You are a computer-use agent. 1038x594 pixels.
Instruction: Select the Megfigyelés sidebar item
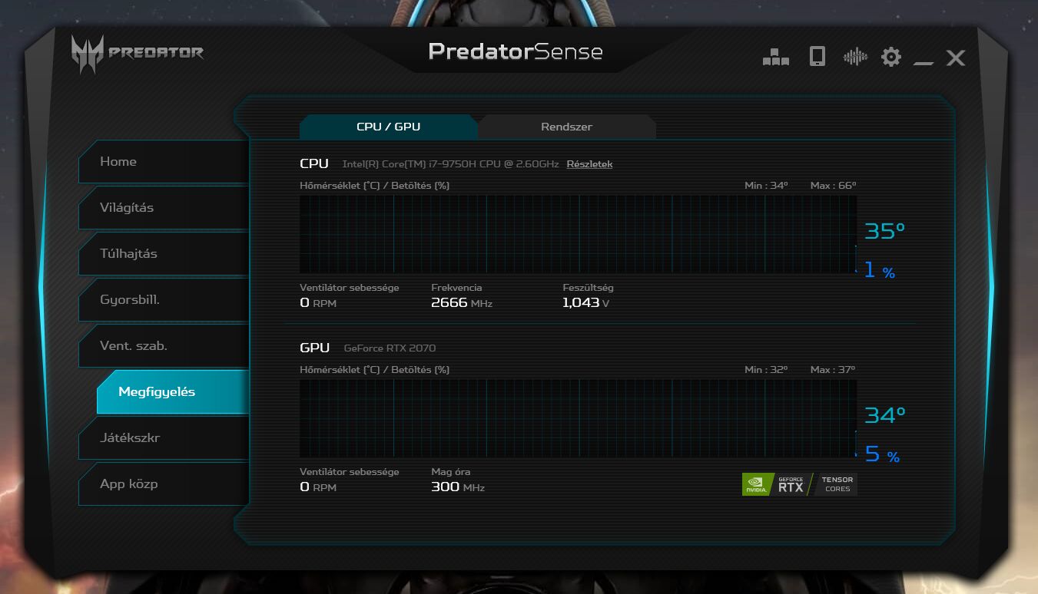click(x=173, y=392)
